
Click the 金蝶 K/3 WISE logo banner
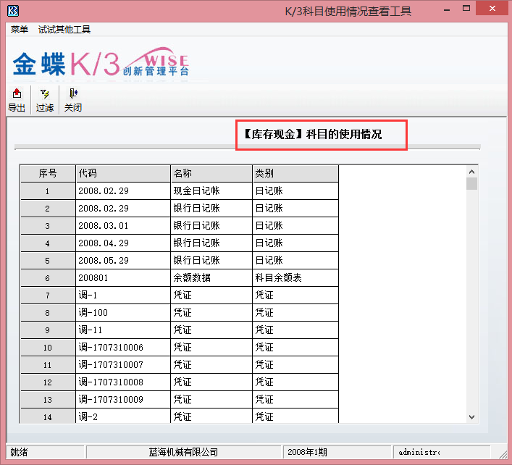click(x=100, y=64)
